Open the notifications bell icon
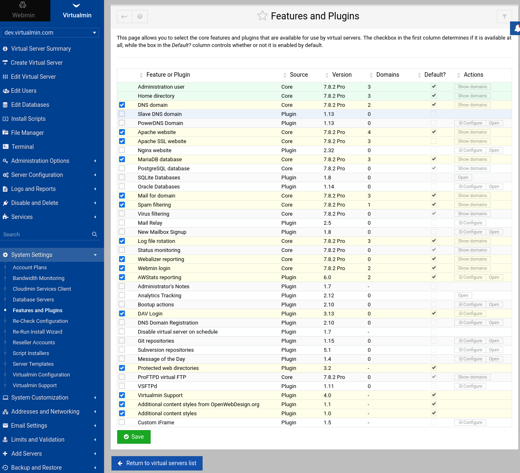The height and width of the screenshot is (473, 520). (516, 28)
